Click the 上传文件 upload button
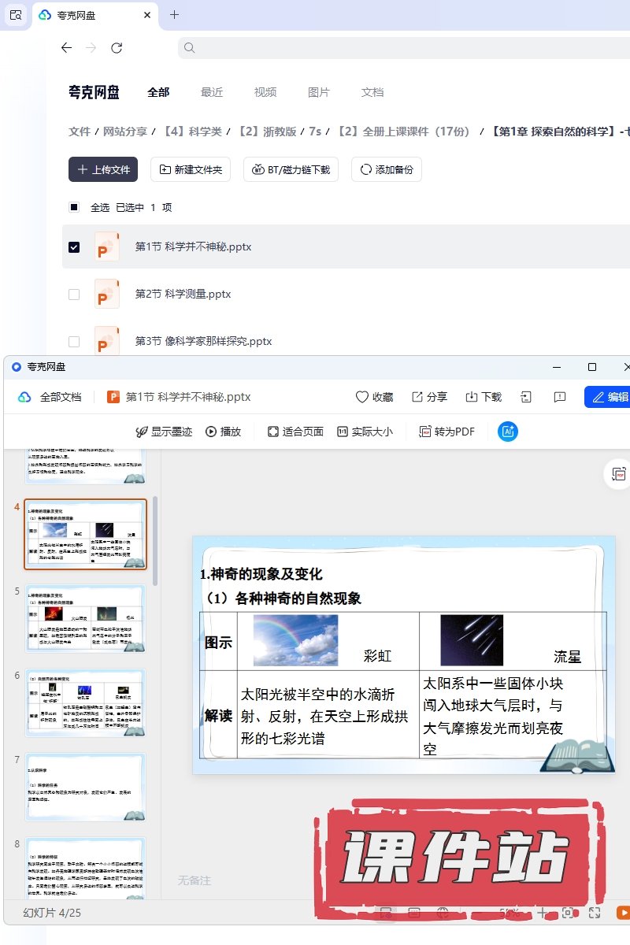The width and height of the screenshot is (630, 945). [103, 169]
